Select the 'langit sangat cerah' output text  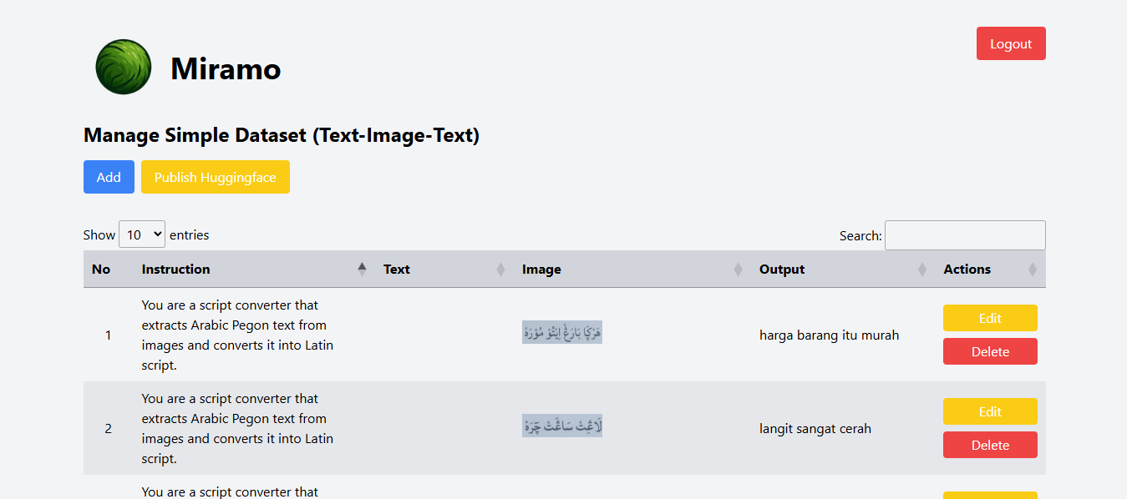[815, 429]
